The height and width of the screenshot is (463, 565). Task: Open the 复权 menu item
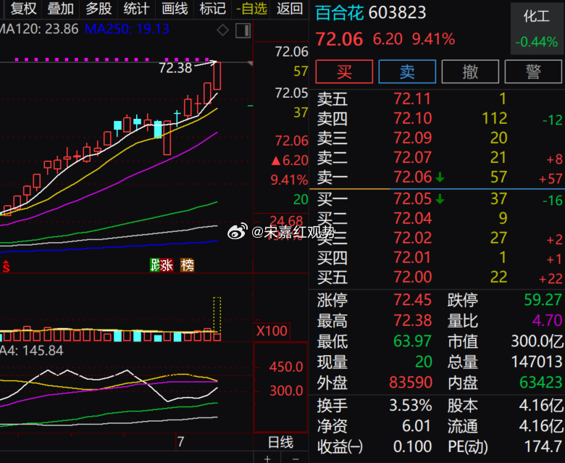(x=23, y=8)
